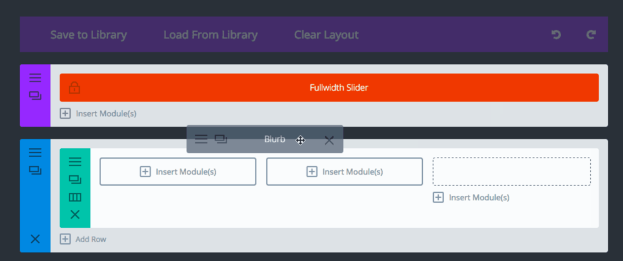The width and height of the screenshot is (623, 261).
Task: Delete the blue section with X
Action: click(x=35, y=239)
